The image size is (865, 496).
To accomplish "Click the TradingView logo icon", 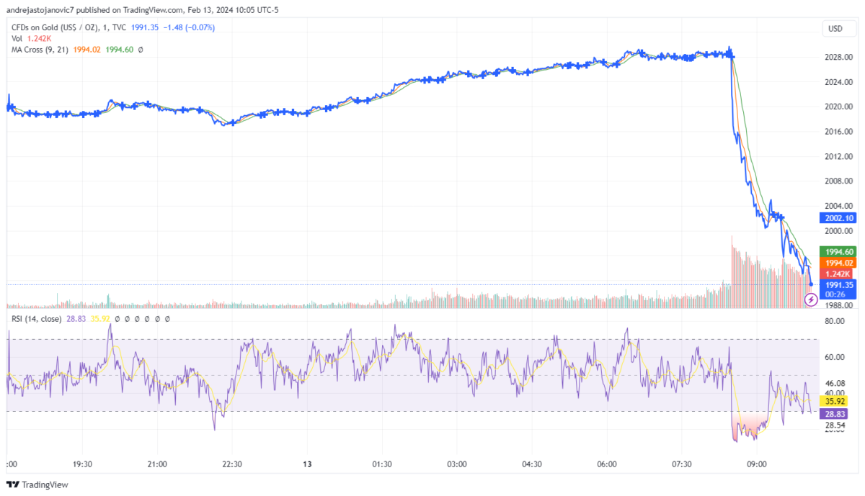I will [13, 484].
